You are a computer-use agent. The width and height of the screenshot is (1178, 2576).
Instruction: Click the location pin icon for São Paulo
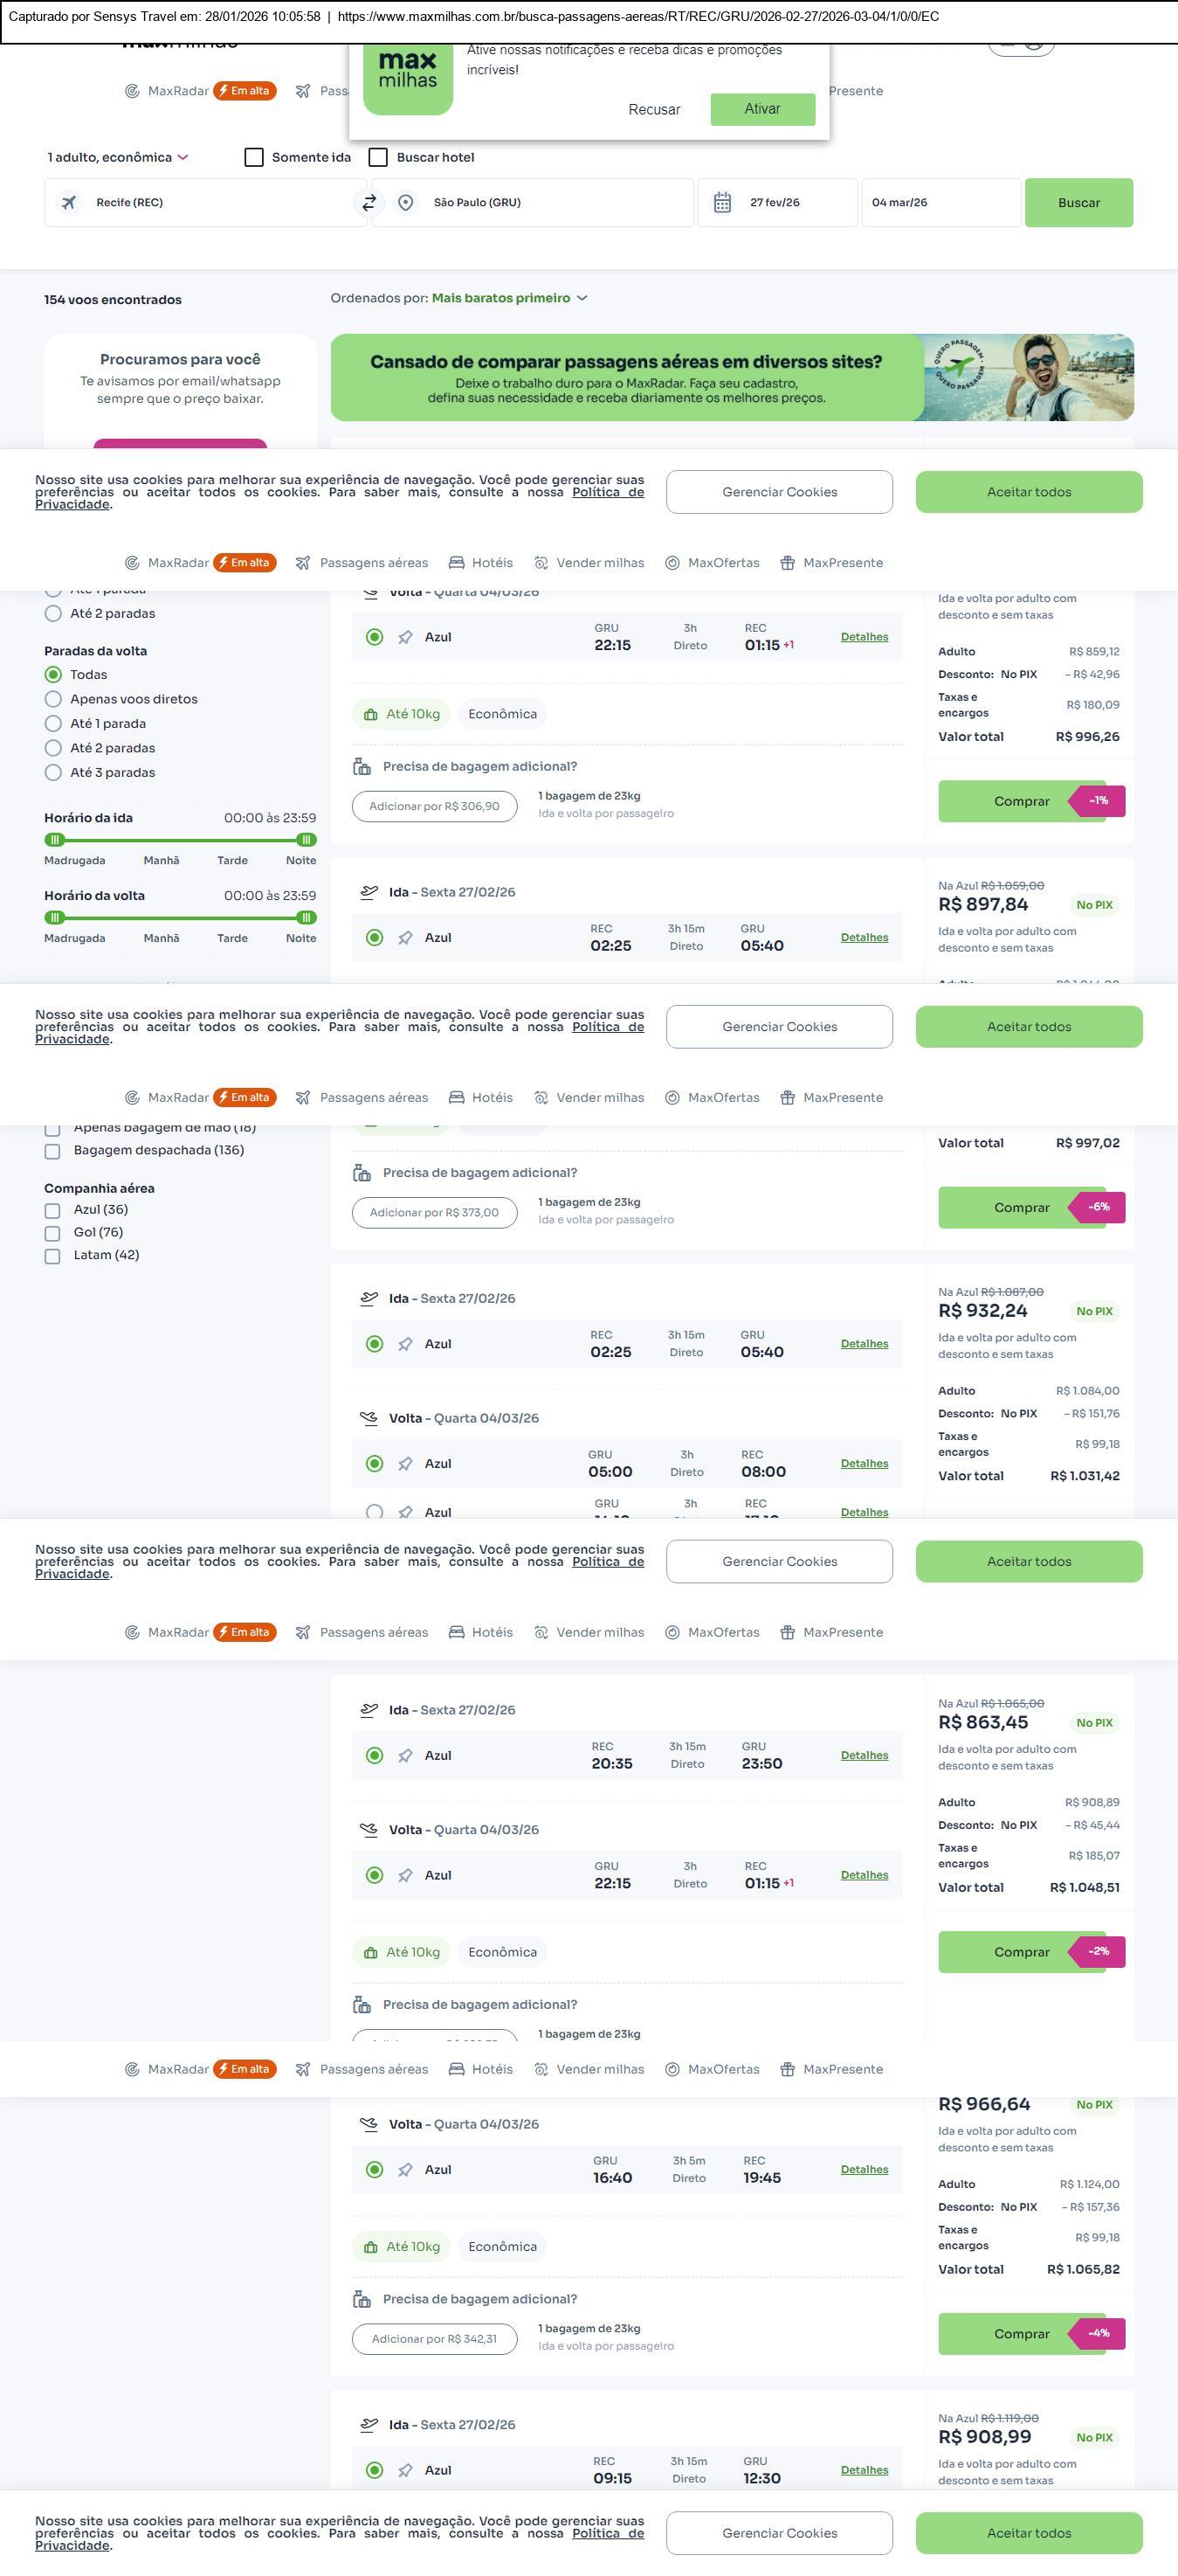coord(406,203)
